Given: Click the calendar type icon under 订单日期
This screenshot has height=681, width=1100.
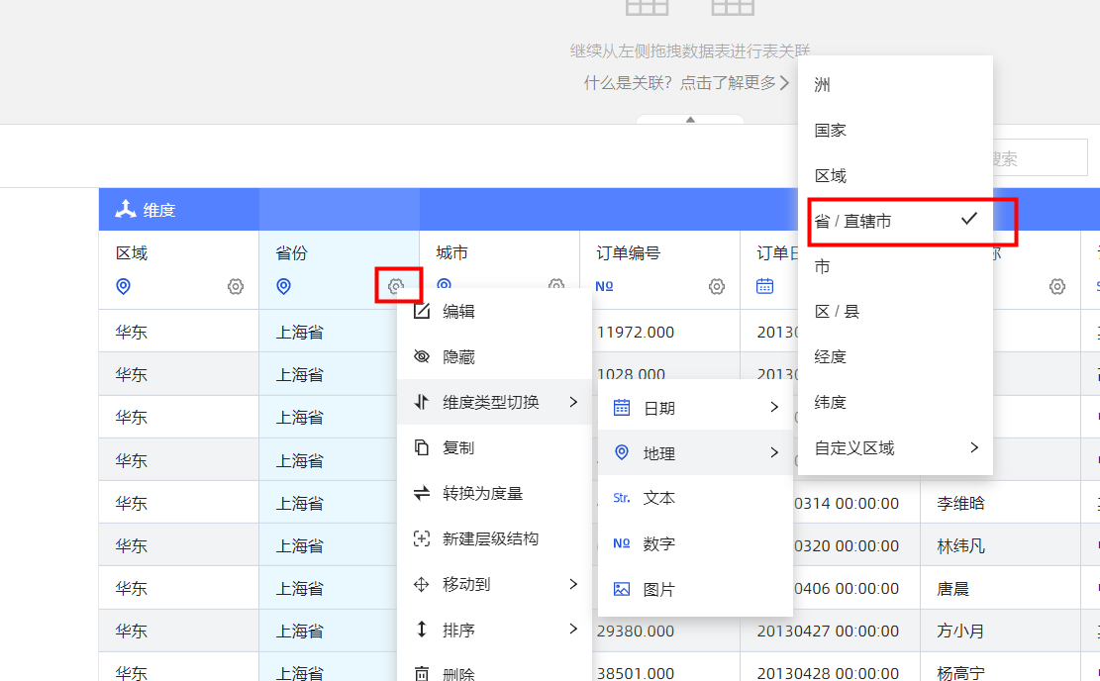Looking at the screenshot, I should coord(764,286).
